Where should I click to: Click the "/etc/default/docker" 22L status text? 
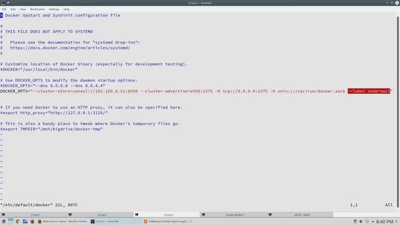tap(39, 205)
